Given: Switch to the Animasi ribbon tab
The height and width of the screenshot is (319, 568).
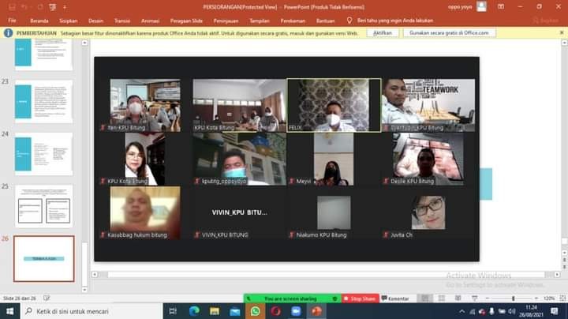Looking at the screenshot, I should pos(150,20).
